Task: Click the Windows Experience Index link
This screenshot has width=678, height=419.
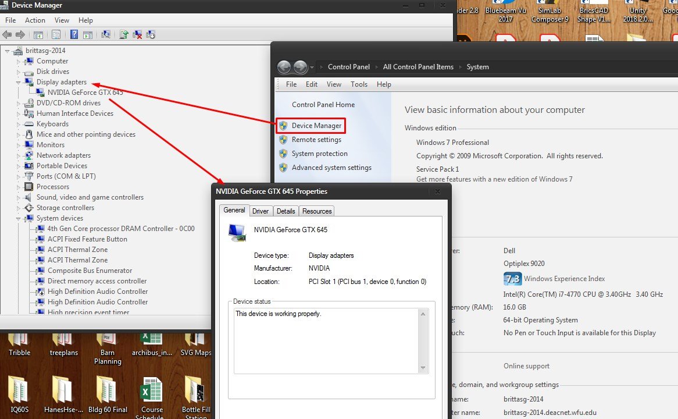Action: pos(564,279)
